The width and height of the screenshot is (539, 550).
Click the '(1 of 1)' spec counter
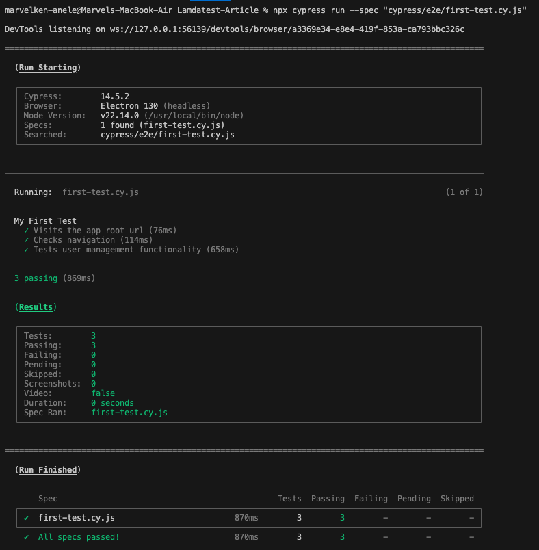464,192
